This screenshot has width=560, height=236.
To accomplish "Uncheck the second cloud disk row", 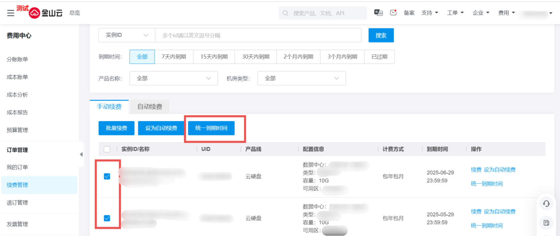I will click(107, 218).
